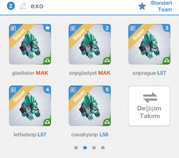Toggle the Standart Team star

(x=142, y=6)
